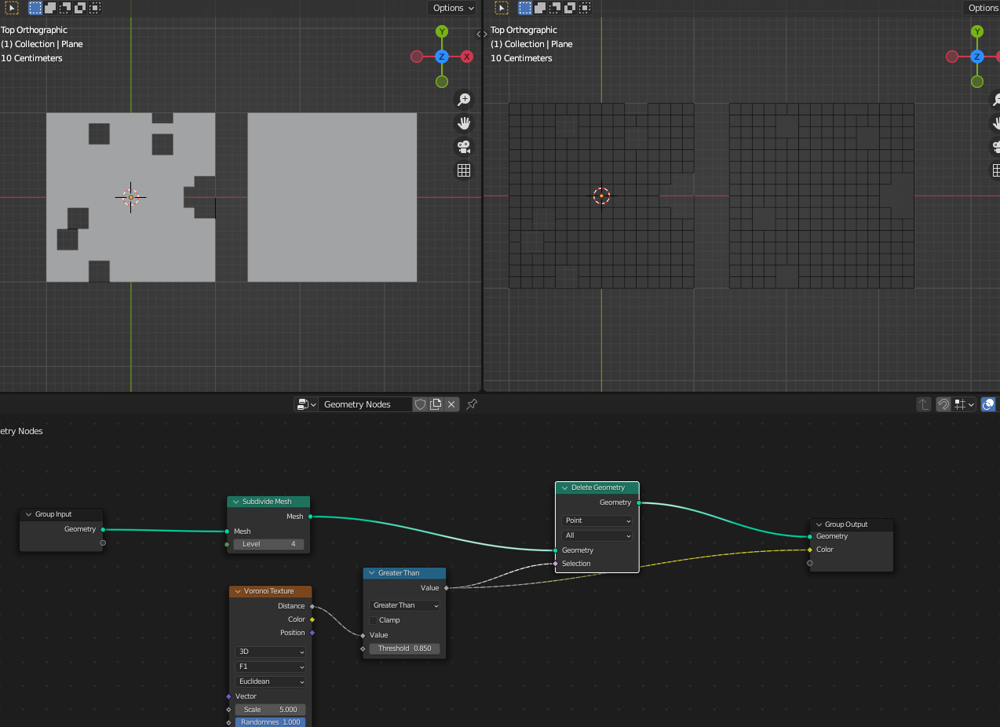Image resolution: width=1000 pixels, height=727 pixels.
Task: Click the blue Z axis gizmo in left viewport
Action: tap(442, 57)
